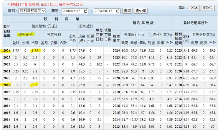Select the 2024 dividend year cell

pos(7,51)
